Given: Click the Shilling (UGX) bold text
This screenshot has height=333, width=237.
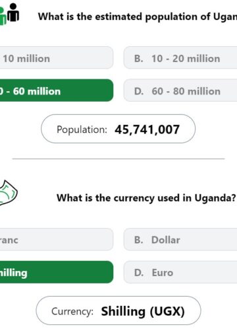Looking at the screenshot, I should tap(143, 311).
